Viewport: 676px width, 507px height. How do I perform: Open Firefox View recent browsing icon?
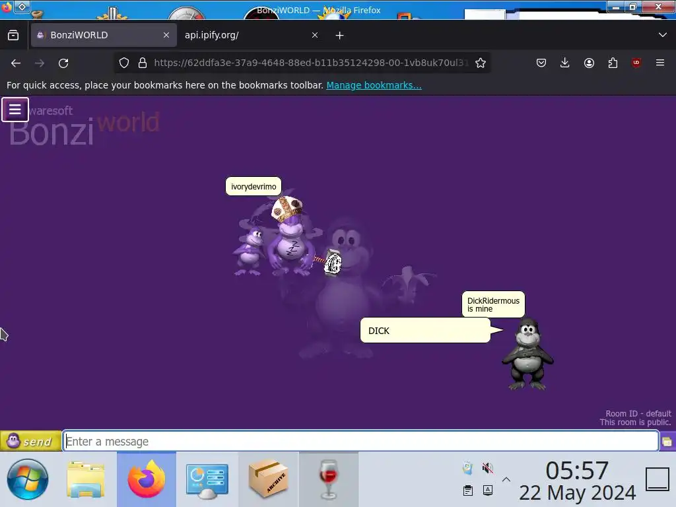pos(13,35)
